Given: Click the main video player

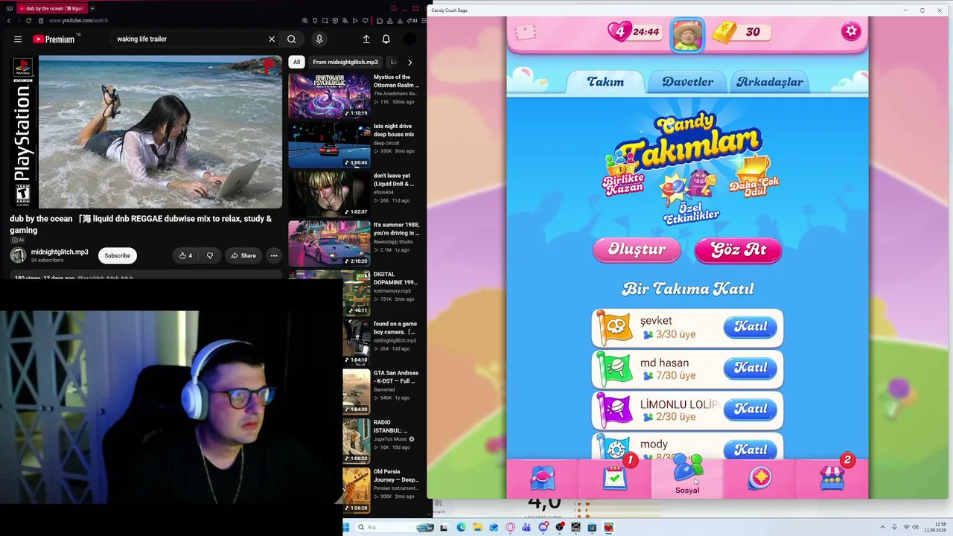Looking at the screenshot, I should pyautogui.click(x=146, y=133).
